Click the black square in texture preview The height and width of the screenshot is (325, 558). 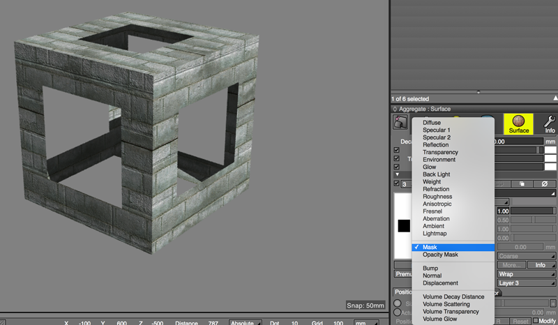pyautogui.click(x=404, y=226)
